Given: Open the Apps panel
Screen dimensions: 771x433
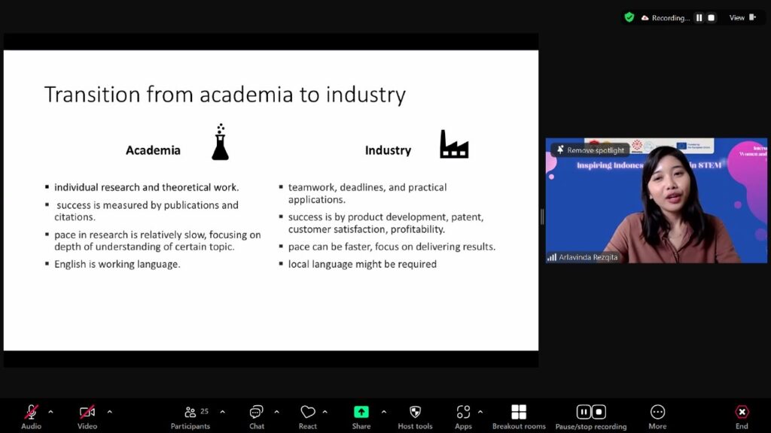Looking at the screenshot, I should pos(463,416).
